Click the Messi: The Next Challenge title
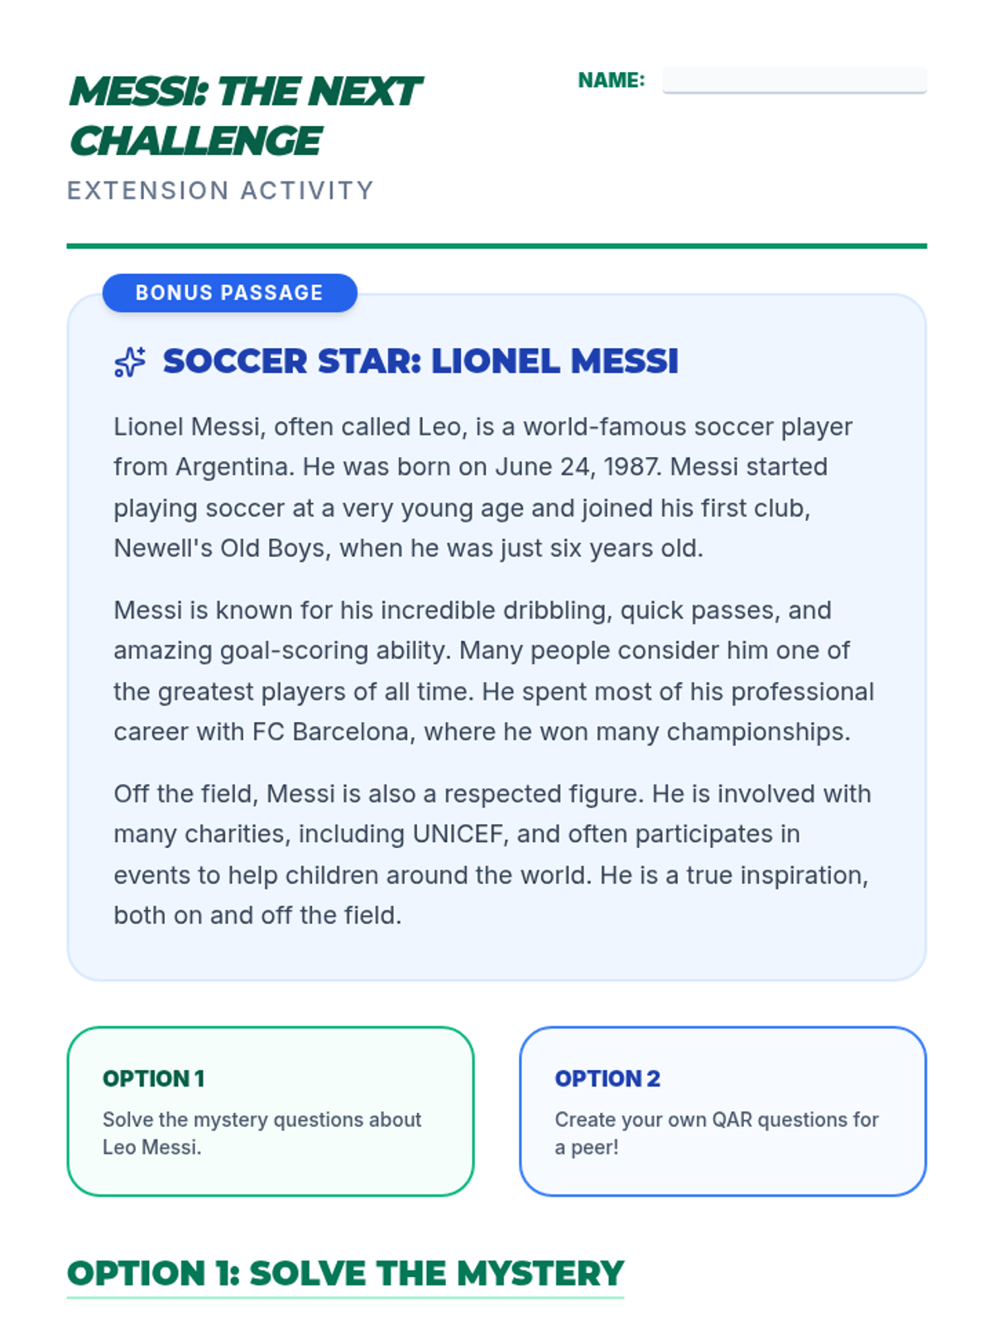Screen dimensions: 993x1325 click(x=245, y=116)
